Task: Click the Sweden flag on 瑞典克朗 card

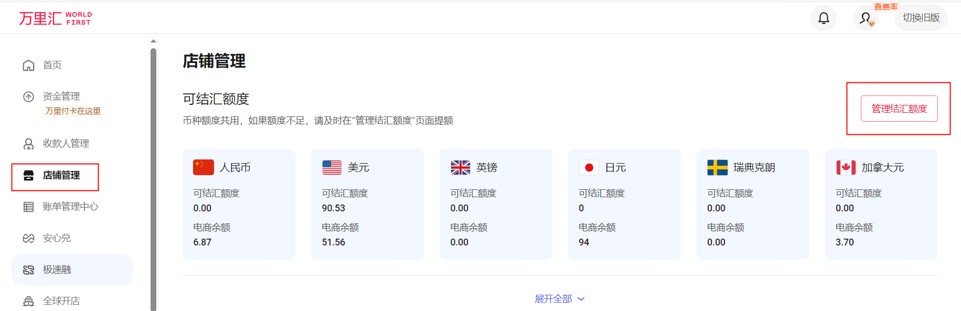Action: [718, 167]
